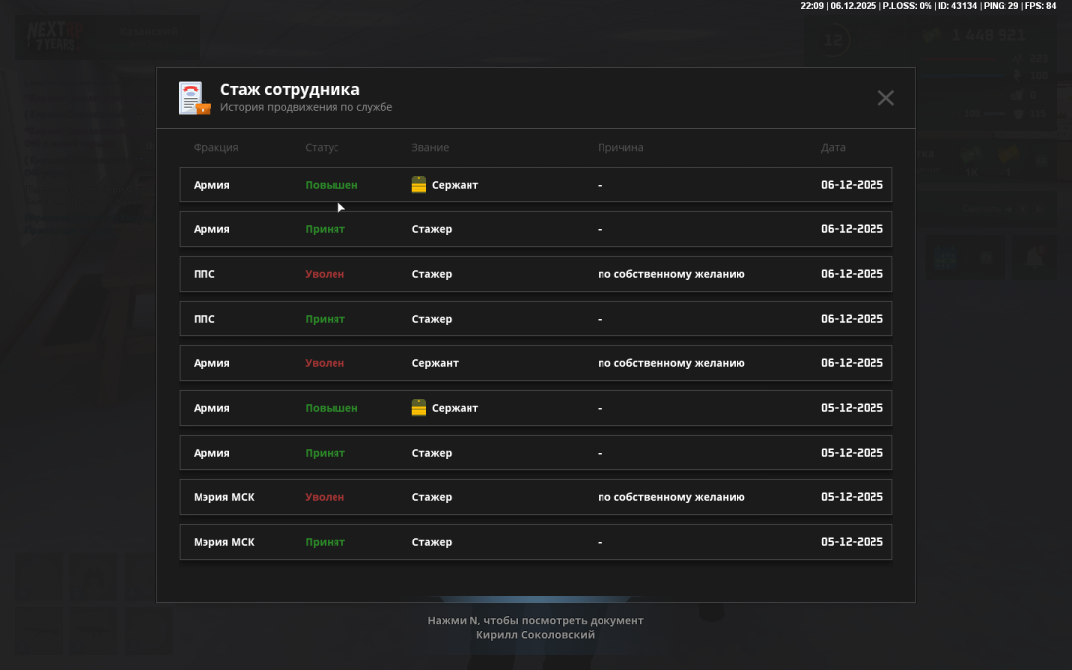Viewport: 1072px width, 670px height.
Task: Select the Статус column header
Action: click(322, 148)
